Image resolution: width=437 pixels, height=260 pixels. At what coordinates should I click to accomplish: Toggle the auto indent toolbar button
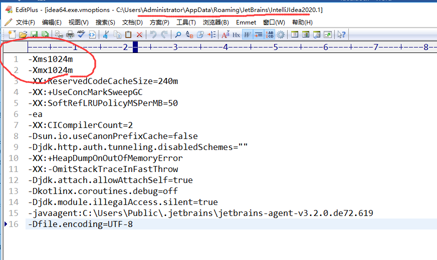[259, 34]
